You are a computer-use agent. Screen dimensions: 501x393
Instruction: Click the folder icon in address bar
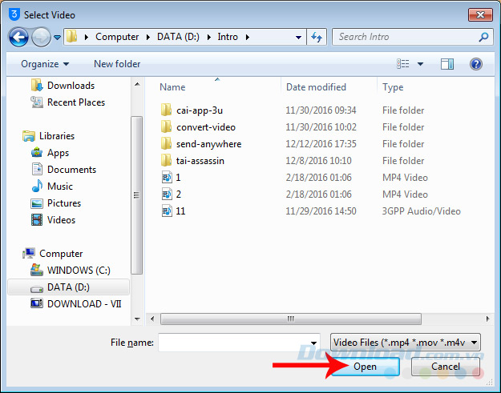(72, 37)
